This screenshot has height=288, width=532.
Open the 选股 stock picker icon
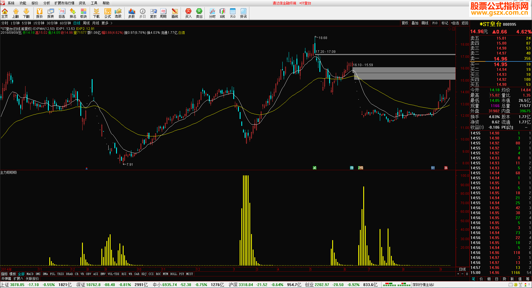(x=118, y=13)
